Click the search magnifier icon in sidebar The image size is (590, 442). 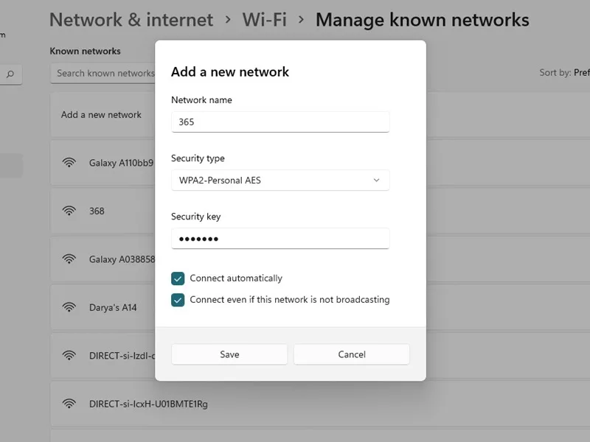tap(10, 74)
